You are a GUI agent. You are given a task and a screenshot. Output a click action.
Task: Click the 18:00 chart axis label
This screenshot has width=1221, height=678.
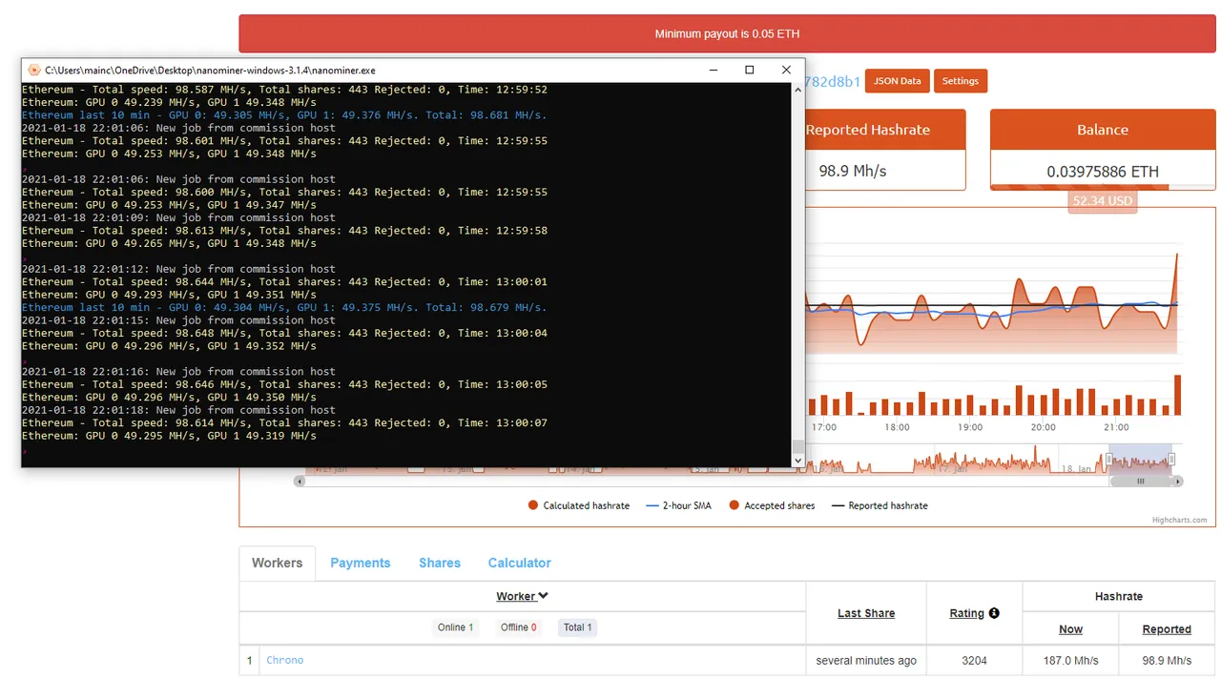(897, 427)
